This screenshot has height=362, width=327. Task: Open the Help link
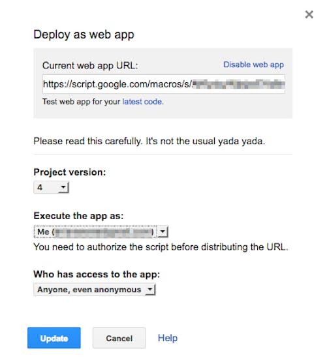[x=168, y=338]
